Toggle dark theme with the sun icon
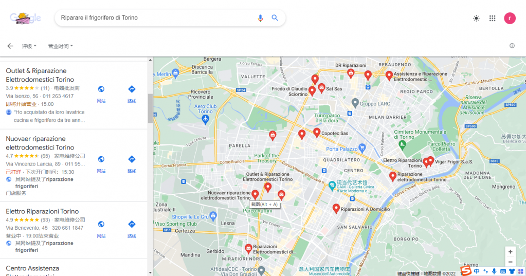 point(476,18)
